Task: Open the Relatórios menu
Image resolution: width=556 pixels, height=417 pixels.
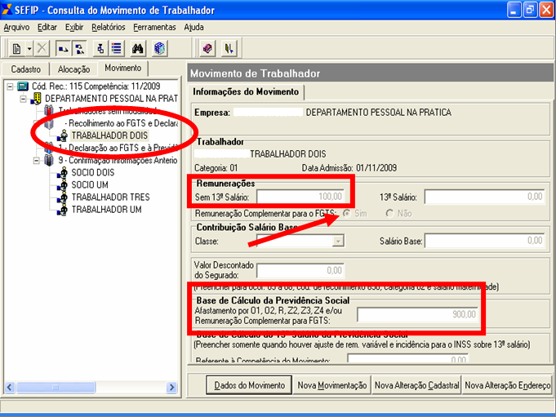Action: pyautogui.click(x=108, y=27)
